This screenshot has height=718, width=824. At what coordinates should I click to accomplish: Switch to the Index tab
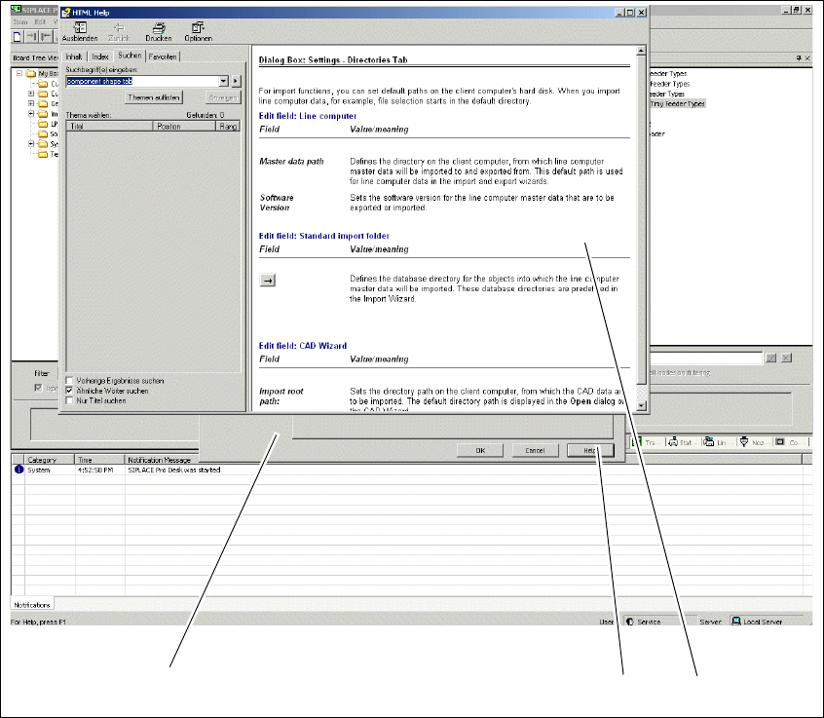(101, 57)
